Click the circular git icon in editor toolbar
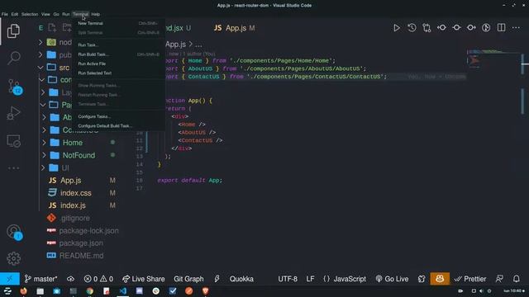This screenshot has width=529, height=297. pyautogui.click(x=486, y=27)
